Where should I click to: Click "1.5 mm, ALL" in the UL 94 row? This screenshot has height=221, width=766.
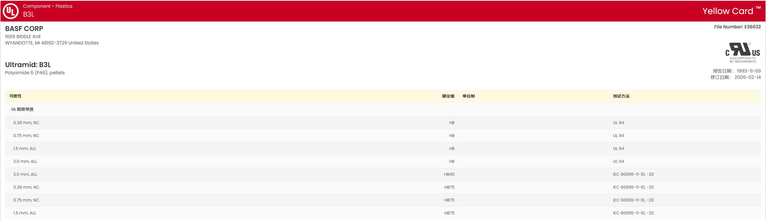pyautogui.click(x=25, y=148)
